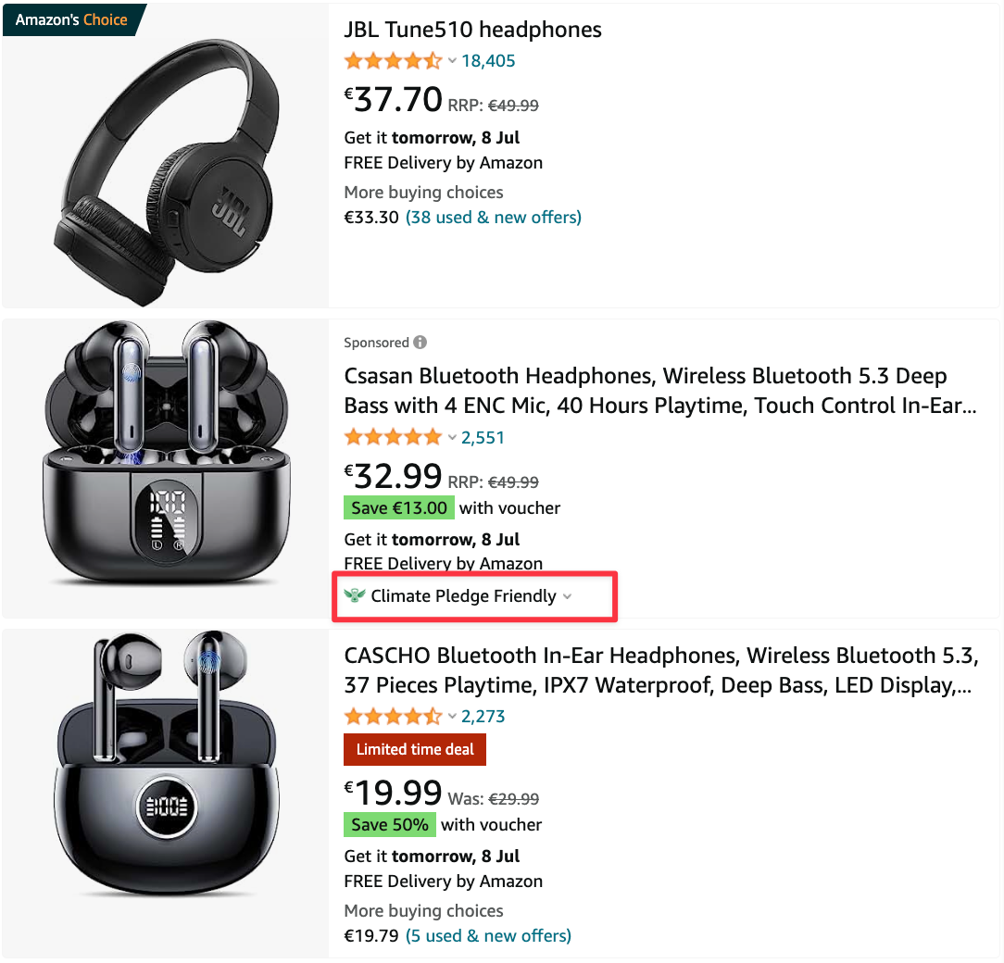Viewport: 1004px width, 963px height.
Task: Click the 2,551 reviews count link
Action: tap(483, 436)
